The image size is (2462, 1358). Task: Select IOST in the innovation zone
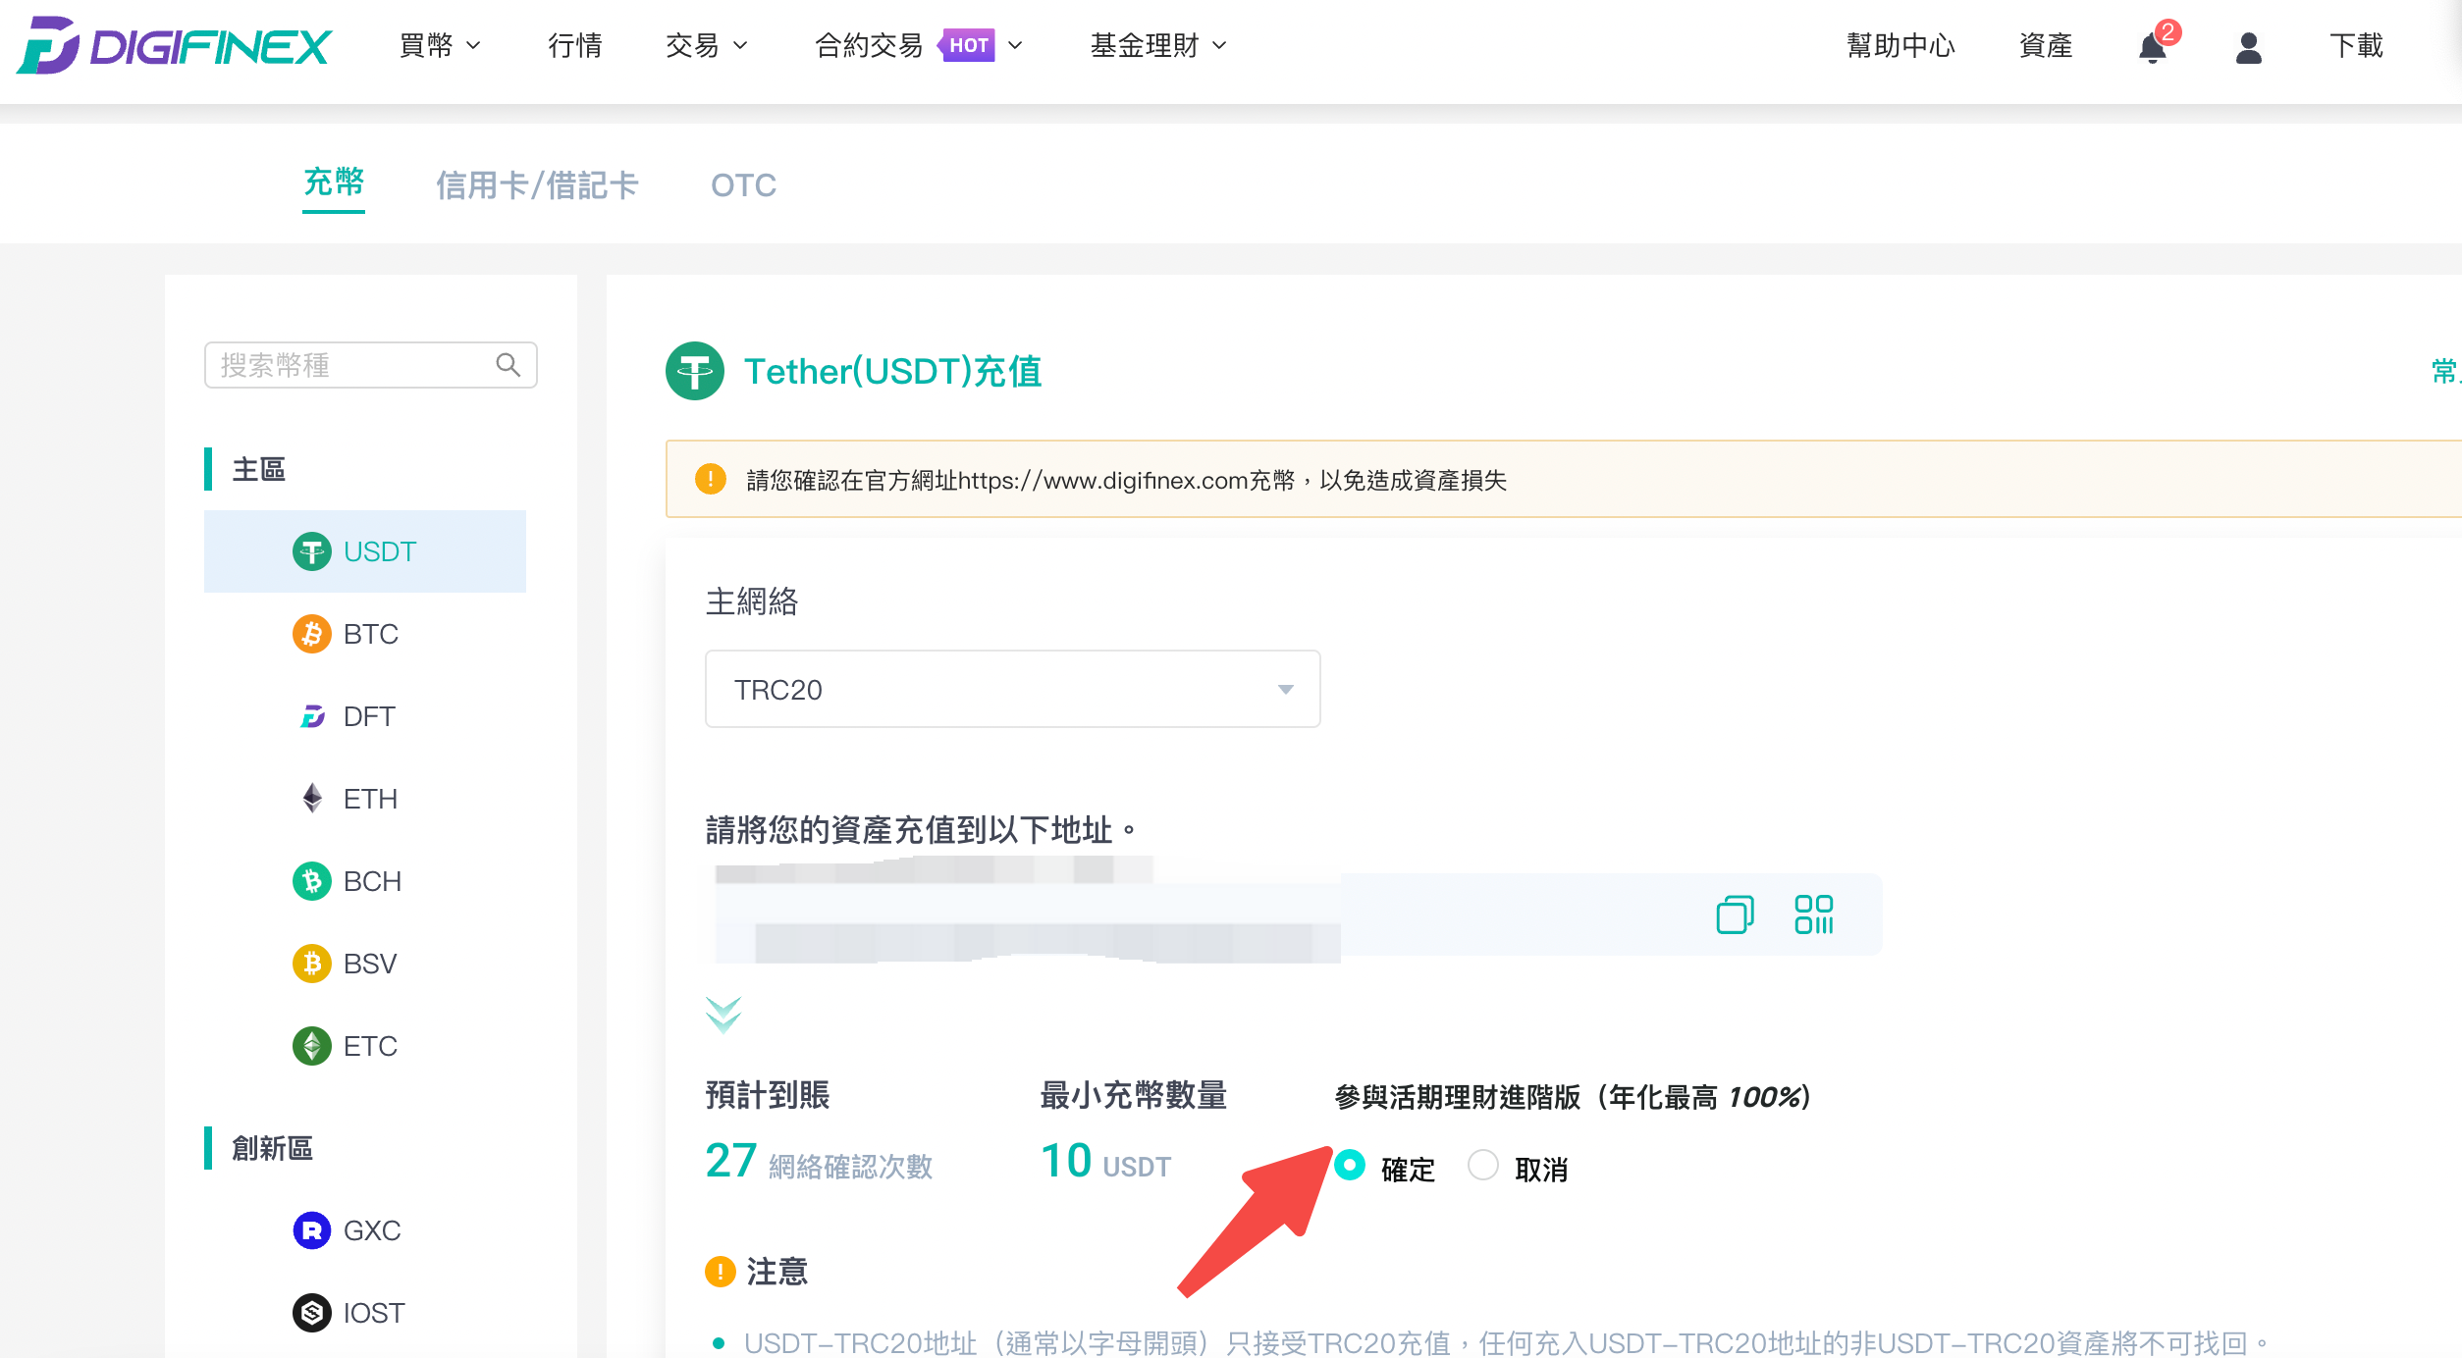pyautogui.click(x=365, y=1313)
